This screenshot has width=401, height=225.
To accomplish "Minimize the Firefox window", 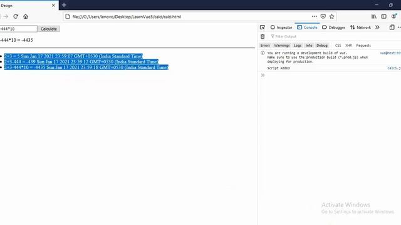I will pyautogui.click(x=377, y=5).
